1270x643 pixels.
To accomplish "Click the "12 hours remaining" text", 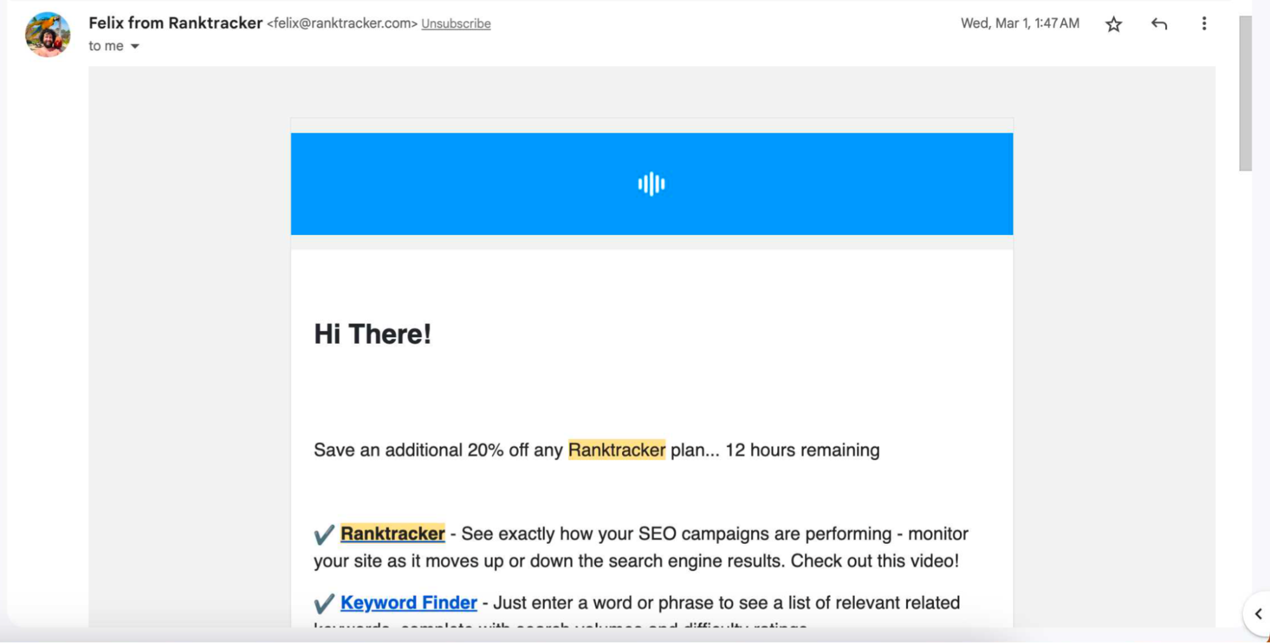I will (x=802, y=450).
